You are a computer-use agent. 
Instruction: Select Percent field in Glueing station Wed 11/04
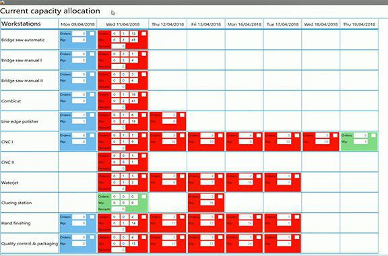(119, 209)
